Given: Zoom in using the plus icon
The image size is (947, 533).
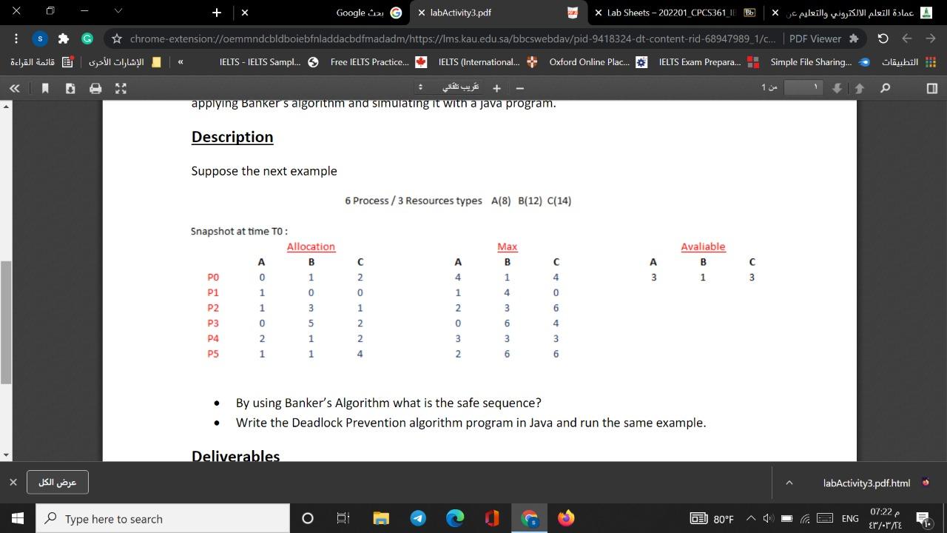Looking at the screenshot, I should point(496,87).
